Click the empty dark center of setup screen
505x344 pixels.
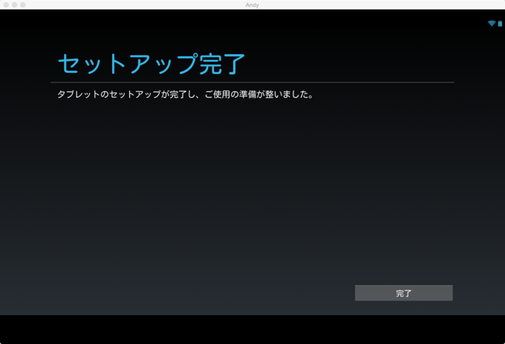[252, 193]
